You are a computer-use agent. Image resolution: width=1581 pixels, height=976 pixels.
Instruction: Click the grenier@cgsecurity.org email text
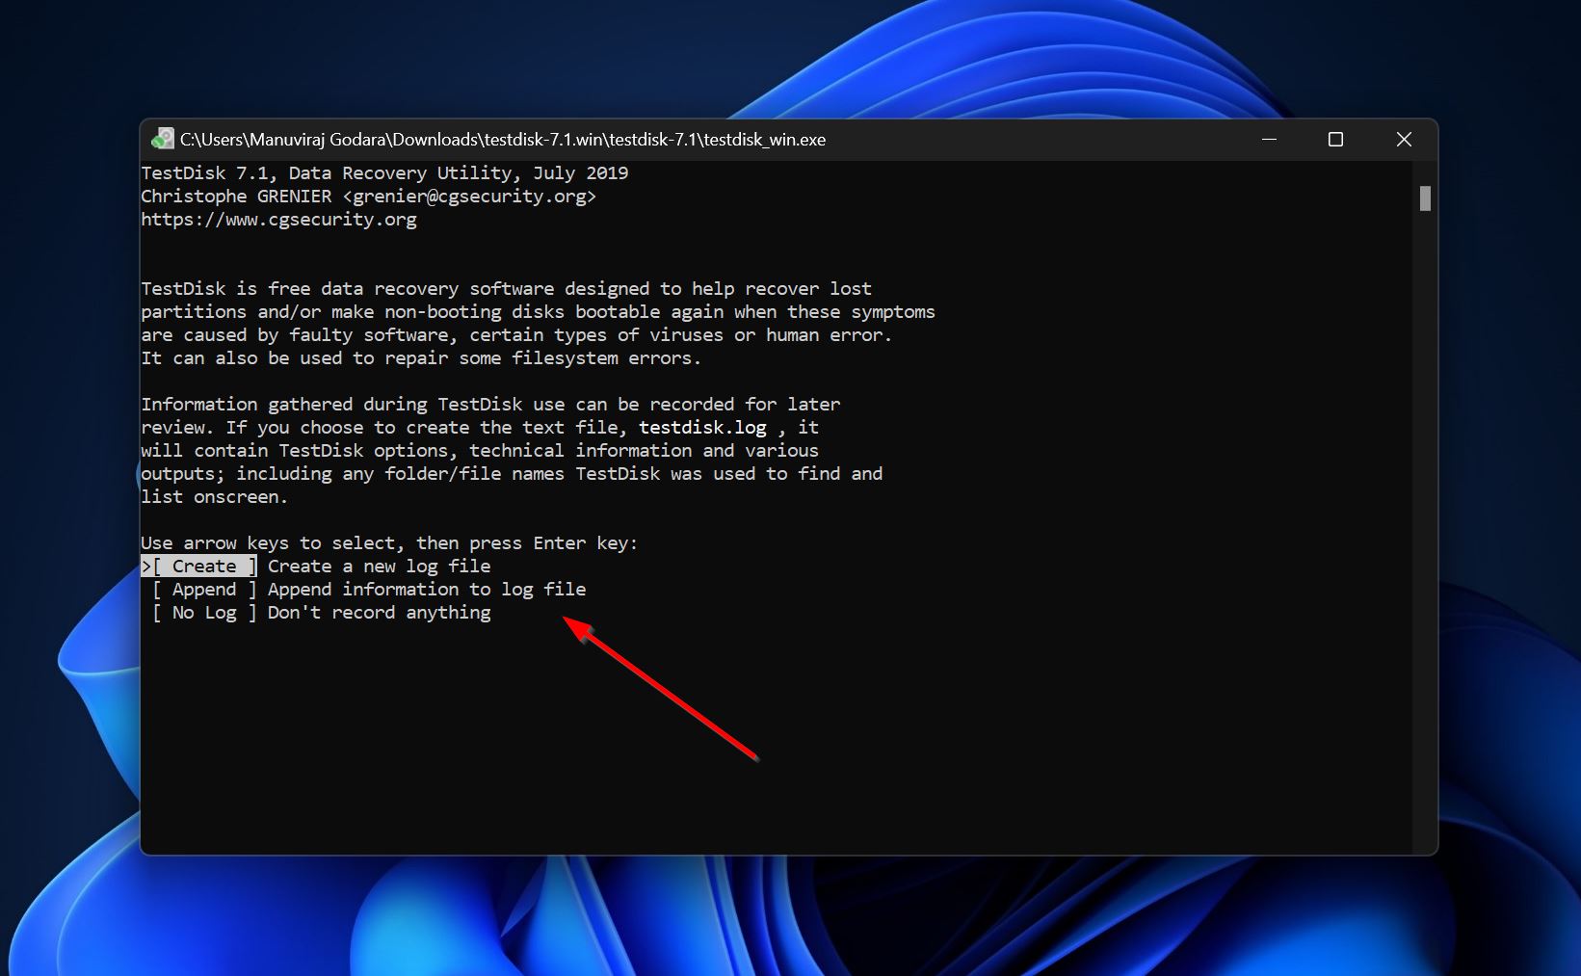[470, 197]
